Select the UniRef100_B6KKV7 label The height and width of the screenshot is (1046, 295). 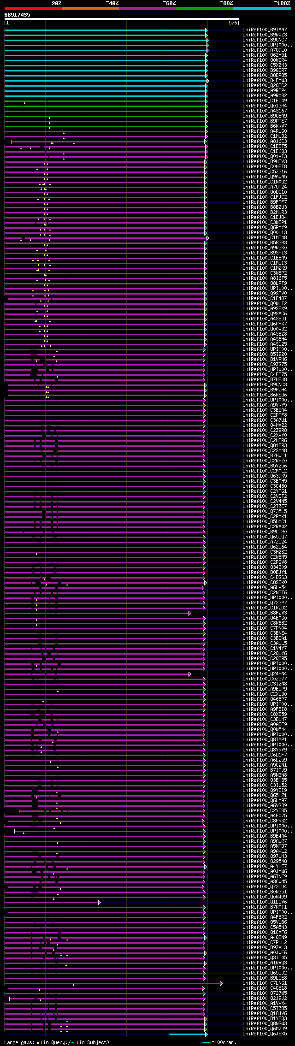[265, 126]
